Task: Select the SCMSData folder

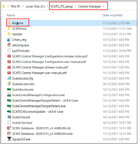Action: (19, 29)
